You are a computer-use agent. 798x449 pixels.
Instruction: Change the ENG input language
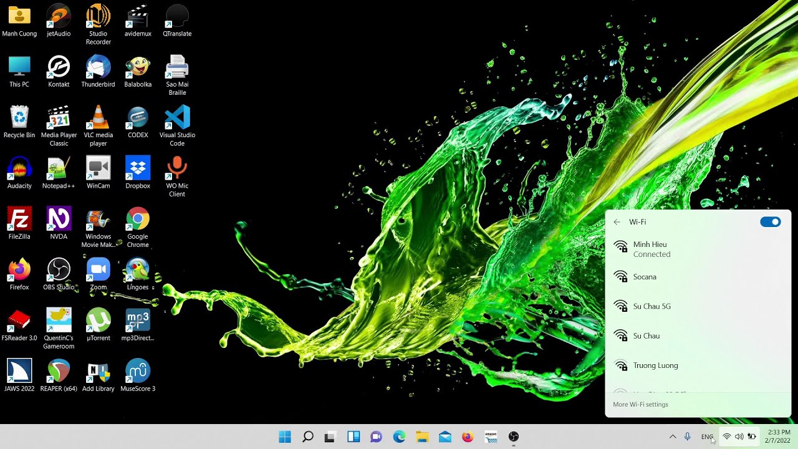tap(707, 437)
